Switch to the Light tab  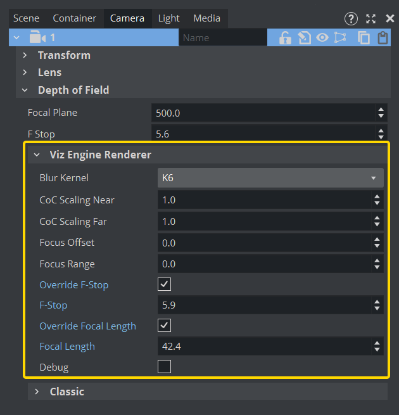click(168, 18)
